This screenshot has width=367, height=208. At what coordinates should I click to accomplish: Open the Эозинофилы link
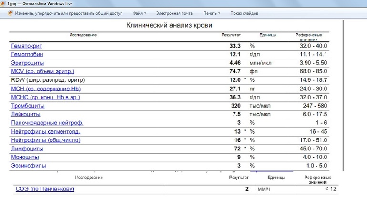point(28,166)
